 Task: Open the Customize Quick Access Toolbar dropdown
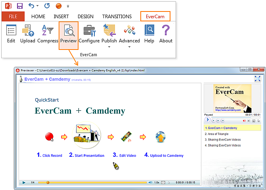coord(68,6)
